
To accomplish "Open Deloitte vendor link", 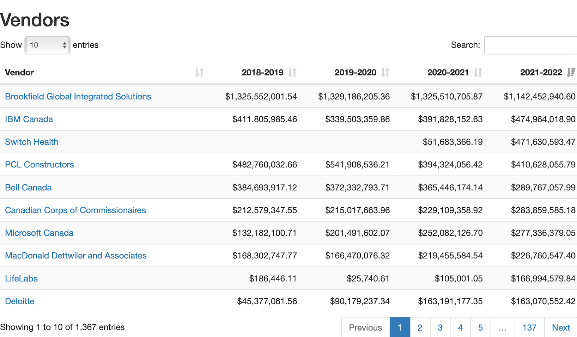I will pyautogui.click(x=20, y=301).
